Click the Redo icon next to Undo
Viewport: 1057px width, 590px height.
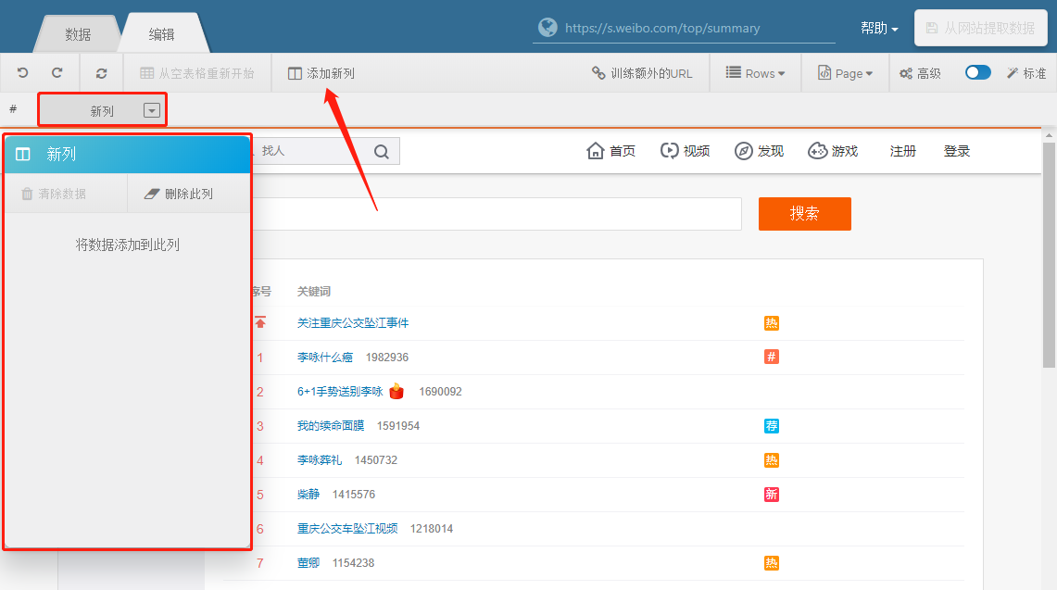57,72
